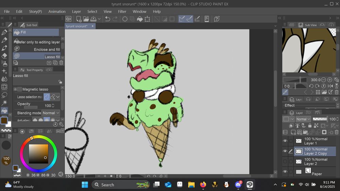Select the Layer 2 row in the Layer palette
The image size is (340, 191).
(314, 161)
